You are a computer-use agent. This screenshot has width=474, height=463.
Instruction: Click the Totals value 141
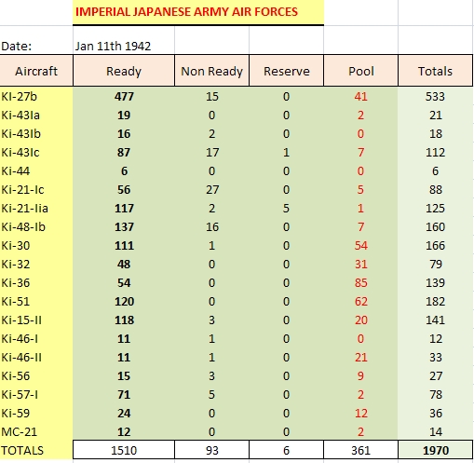[435, 320]
